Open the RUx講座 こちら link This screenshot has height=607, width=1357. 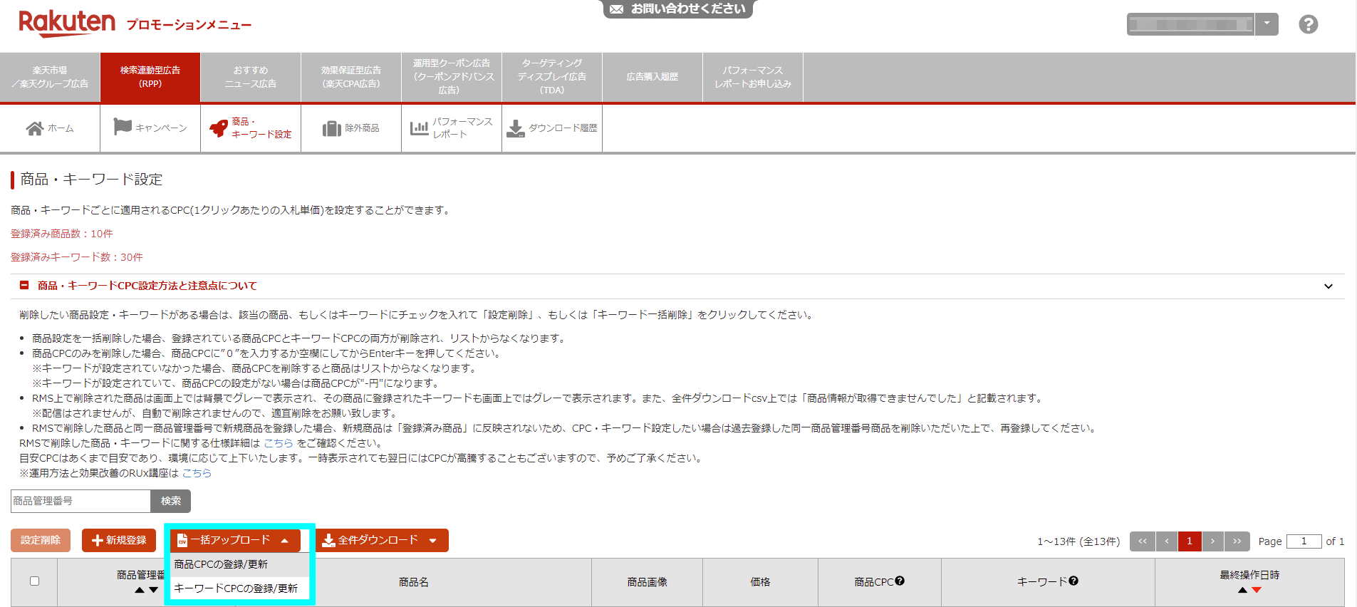point(197,473)
